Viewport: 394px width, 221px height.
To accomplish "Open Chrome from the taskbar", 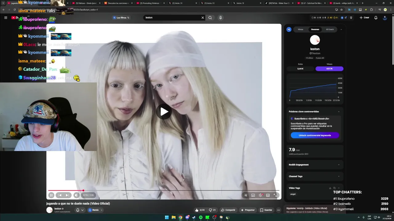I will pos(180,217).
